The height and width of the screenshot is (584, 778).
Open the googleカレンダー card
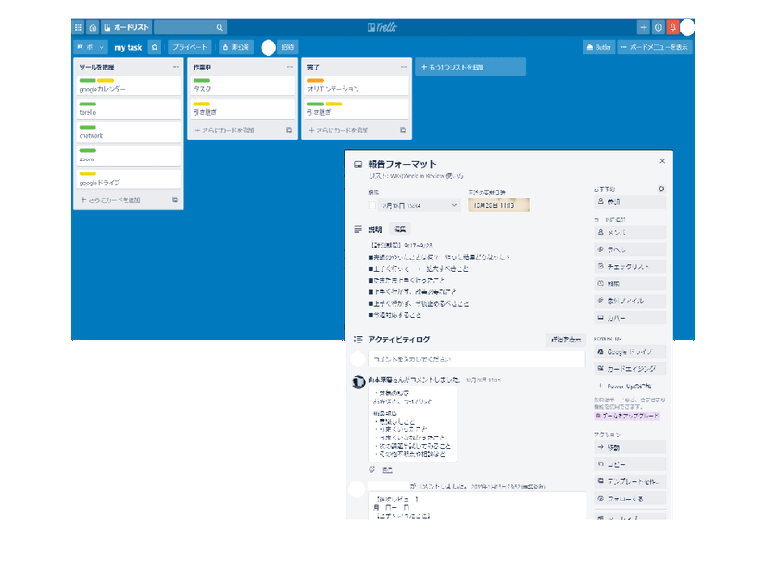pos(129,85)
